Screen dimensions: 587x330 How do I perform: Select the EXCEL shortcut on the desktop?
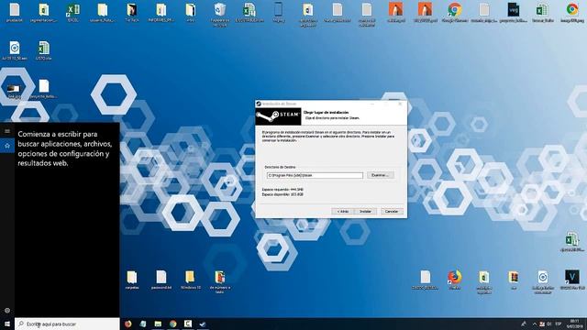point(73,12)
